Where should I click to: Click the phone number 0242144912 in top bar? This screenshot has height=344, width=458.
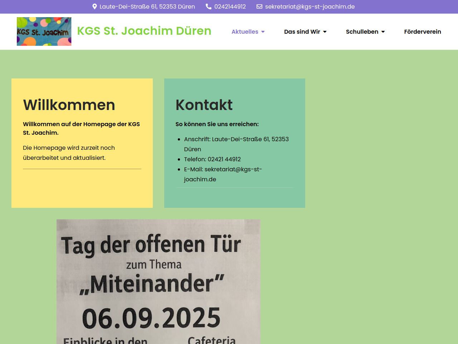pos(230,6)
